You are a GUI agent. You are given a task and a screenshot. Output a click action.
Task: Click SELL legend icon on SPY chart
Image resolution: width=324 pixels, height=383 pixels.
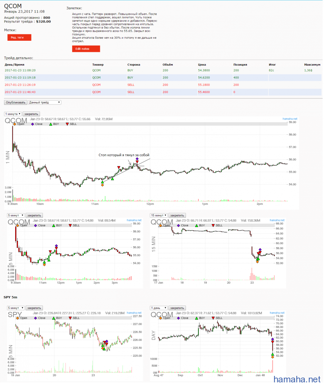tap(70, 318)
